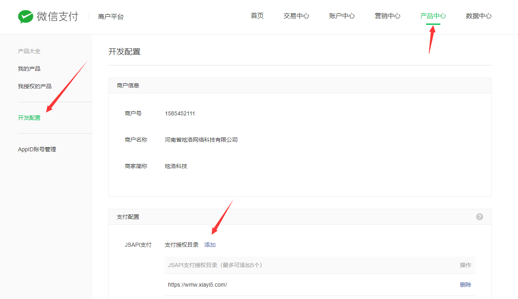The image size is (518, 299).
Task: Click 添加 to add a payment directory
Action: click(210, 245)
